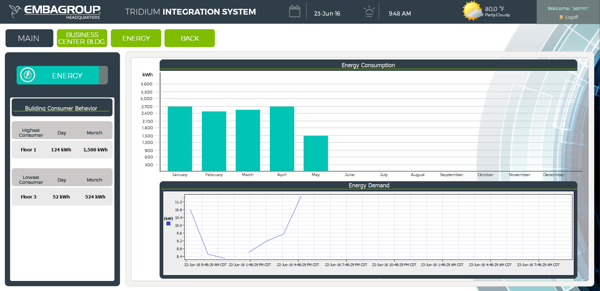Go BACK to previous screen

click(x=190, y=38)
